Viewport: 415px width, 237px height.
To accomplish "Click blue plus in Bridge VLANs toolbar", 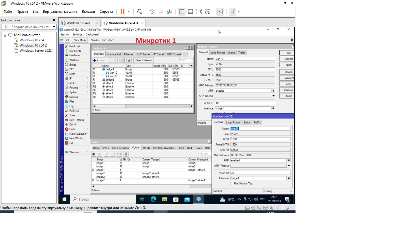I will [x=94, y=154].
